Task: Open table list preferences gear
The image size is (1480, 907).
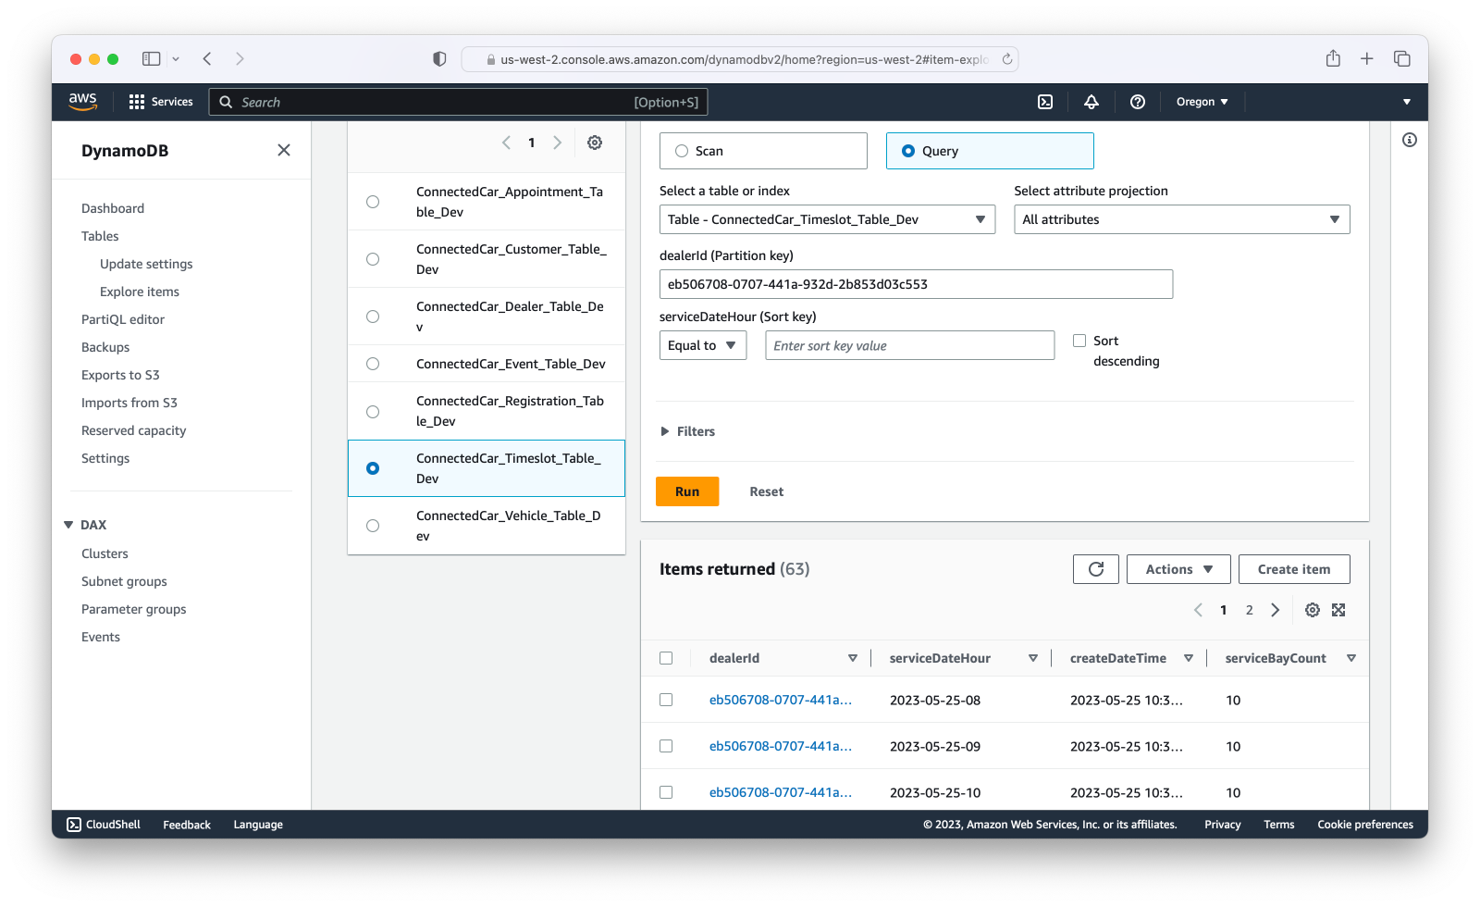Action: (x=595, y=143)
